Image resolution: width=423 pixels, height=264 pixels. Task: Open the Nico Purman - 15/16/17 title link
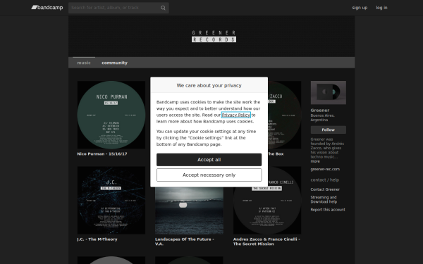click(x=102, y=153)
